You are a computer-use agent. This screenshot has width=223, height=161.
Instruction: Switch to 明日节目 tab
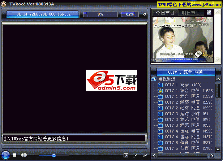pyautogui.click(x=191, y=13)
